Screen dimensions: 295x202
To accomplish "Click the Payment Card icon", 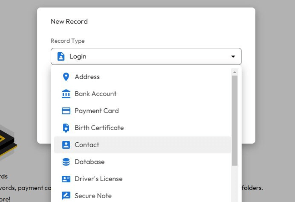I will click(x=66, y=111).
